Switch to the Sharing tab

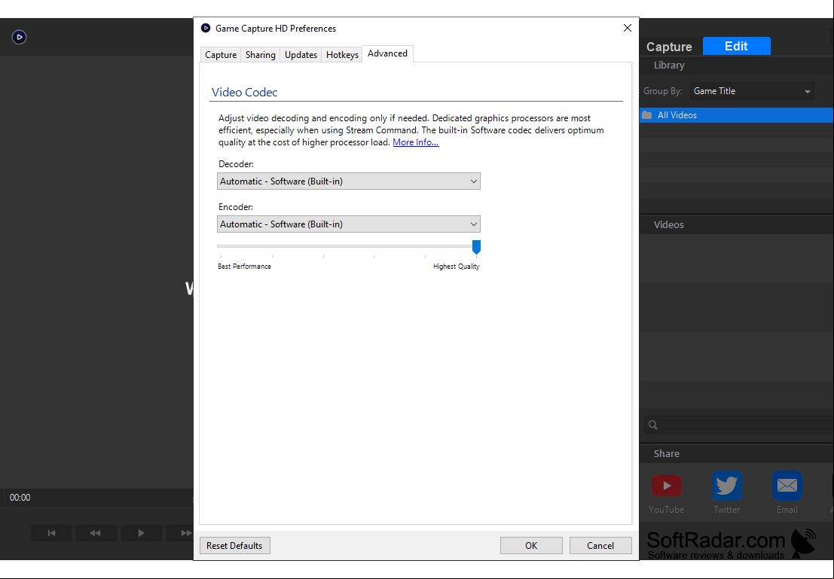[x=260, y=55]
